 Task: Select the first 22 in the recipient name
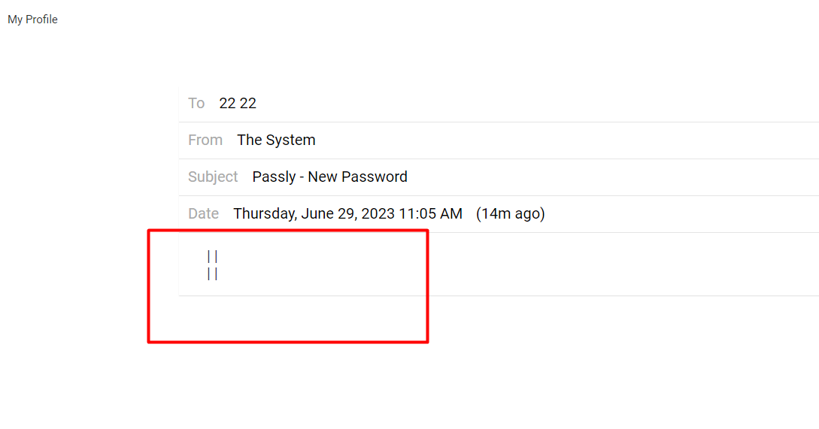pyautogui.click(x=227, y=104)
